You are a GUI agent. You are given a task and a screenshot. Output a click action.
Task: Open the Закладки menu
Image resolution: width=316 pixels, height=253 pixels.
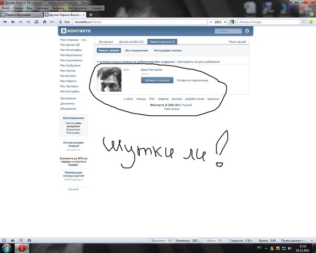tap(42, 8)
